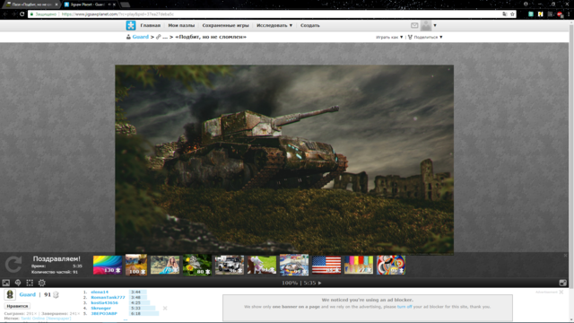574x323 pixels.
Task: Expand the Исследовать dropdown menu
Action: tap(274, 25)
